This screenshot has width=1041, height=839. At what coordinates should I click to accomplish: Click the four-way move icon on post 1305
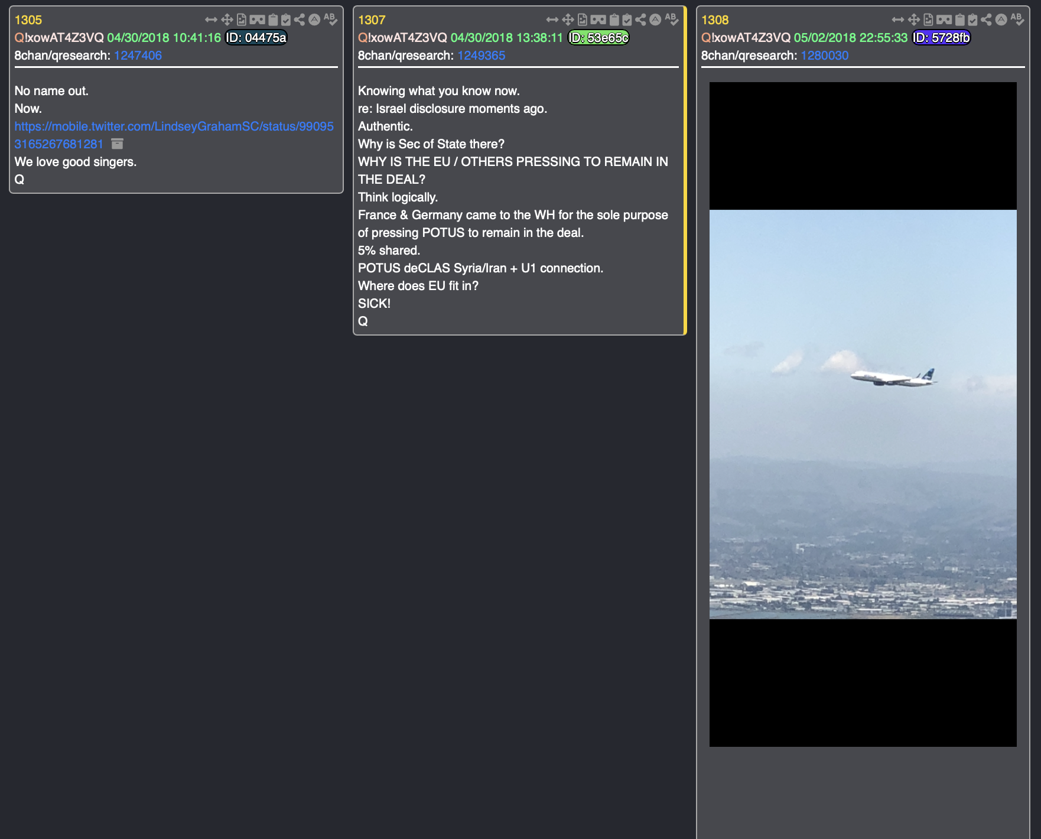click(227, 19)
